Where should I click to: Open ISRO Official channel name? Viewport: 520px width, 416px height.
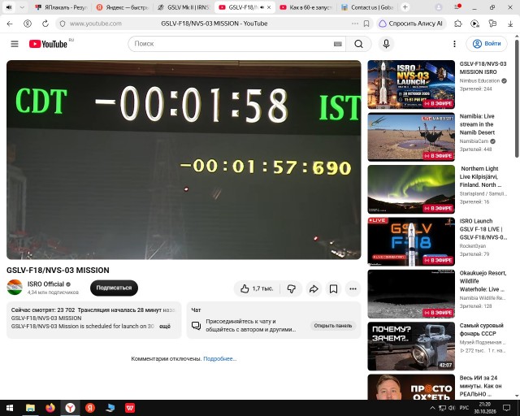tap(45, 284)
